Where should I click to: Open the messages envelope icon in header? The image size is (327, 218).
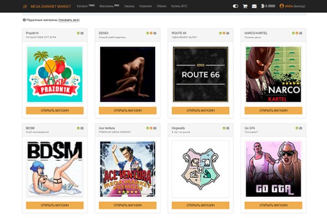tap(254, 6)
